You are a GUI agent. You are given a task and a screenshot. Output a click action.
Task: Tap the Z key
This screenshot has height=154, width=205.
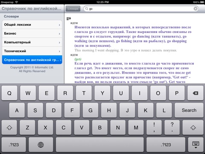click(27, 127)
